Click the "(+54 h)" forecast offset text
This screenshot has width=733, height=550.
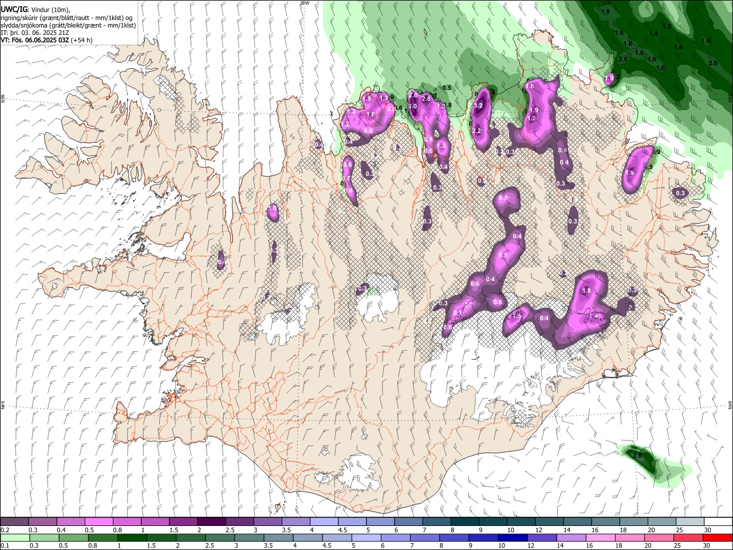click(x=82, y=40)
